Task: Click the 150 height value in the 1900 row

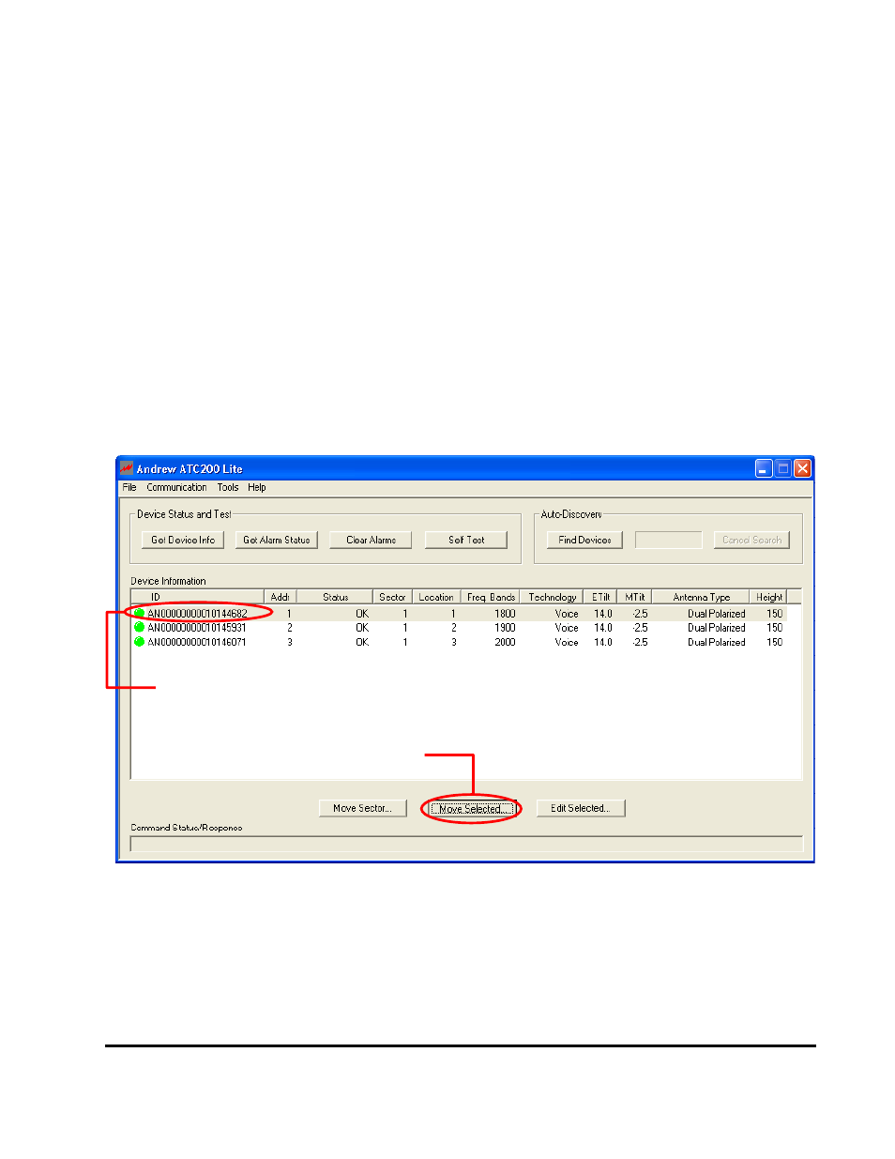Action: [x=775, y=628]
